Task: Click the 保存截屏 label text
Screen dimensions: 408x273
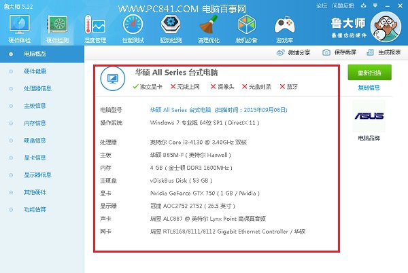Action: pos(345,52)
